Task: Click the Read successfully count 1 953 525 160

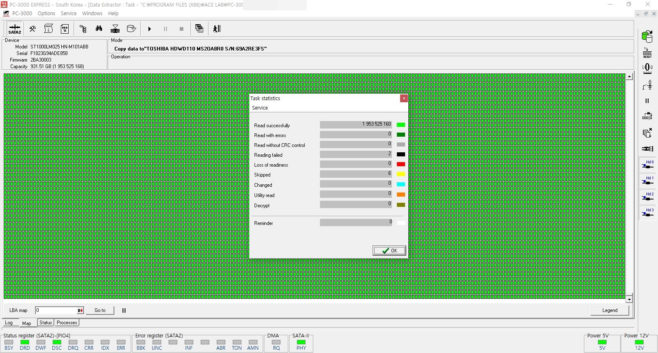Action: (356, 124)
